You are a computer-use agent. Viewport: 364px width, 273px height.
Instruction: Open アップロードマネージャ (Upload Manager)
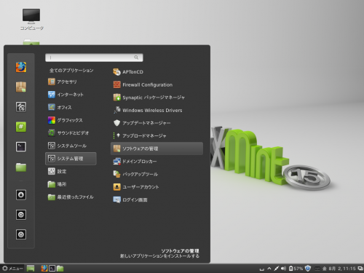pos(157,135)
